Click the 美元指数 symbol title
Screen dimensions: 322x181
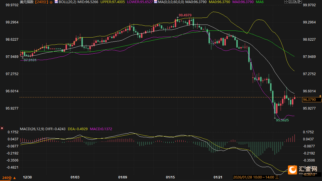coord(27,2)
